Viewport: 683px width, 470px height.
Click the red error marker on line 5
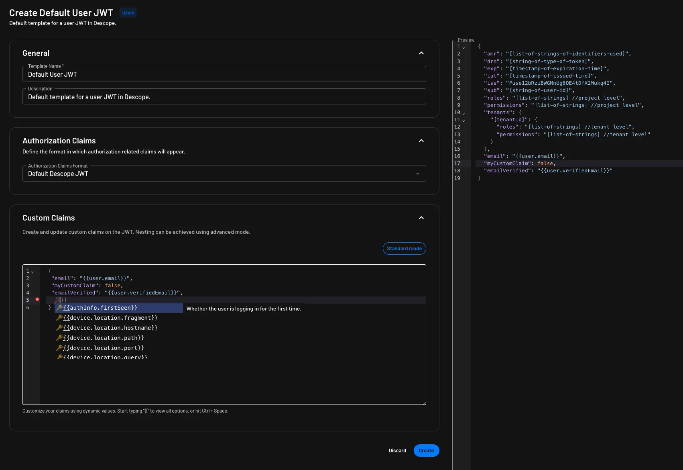[37, 300]
